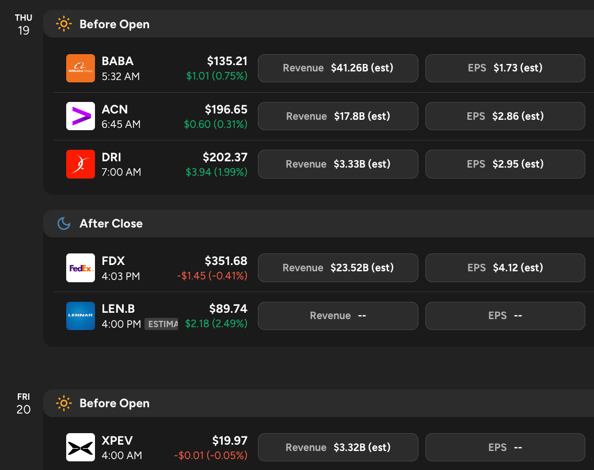Viewport: 594px width, 470px height.
Task: Select the Darden DRI logo icon
Action: click(x=81, y=164)
